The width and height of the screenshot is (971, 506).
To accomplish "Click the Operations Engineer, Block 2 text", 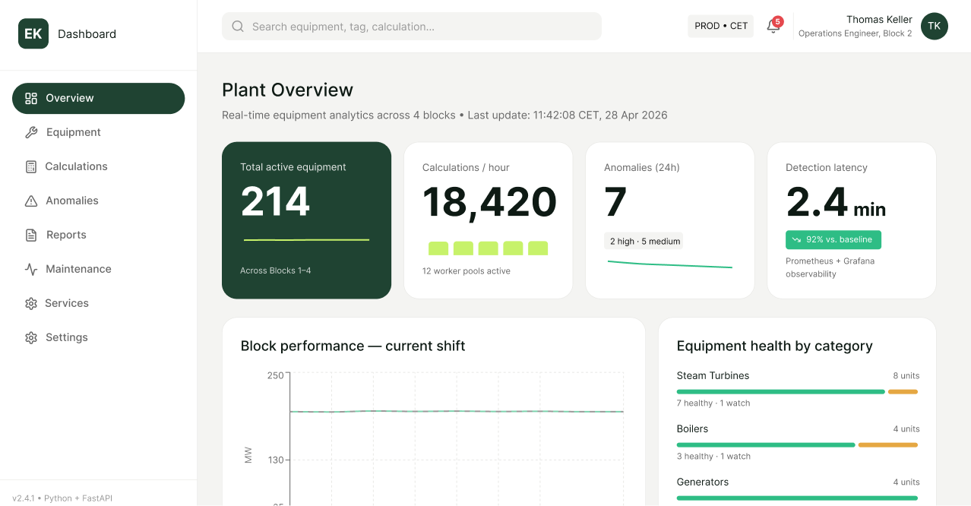I will tap(855, 33).
